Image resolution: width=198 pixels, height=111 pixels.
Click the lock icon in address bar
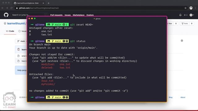[x=17, y=8]
